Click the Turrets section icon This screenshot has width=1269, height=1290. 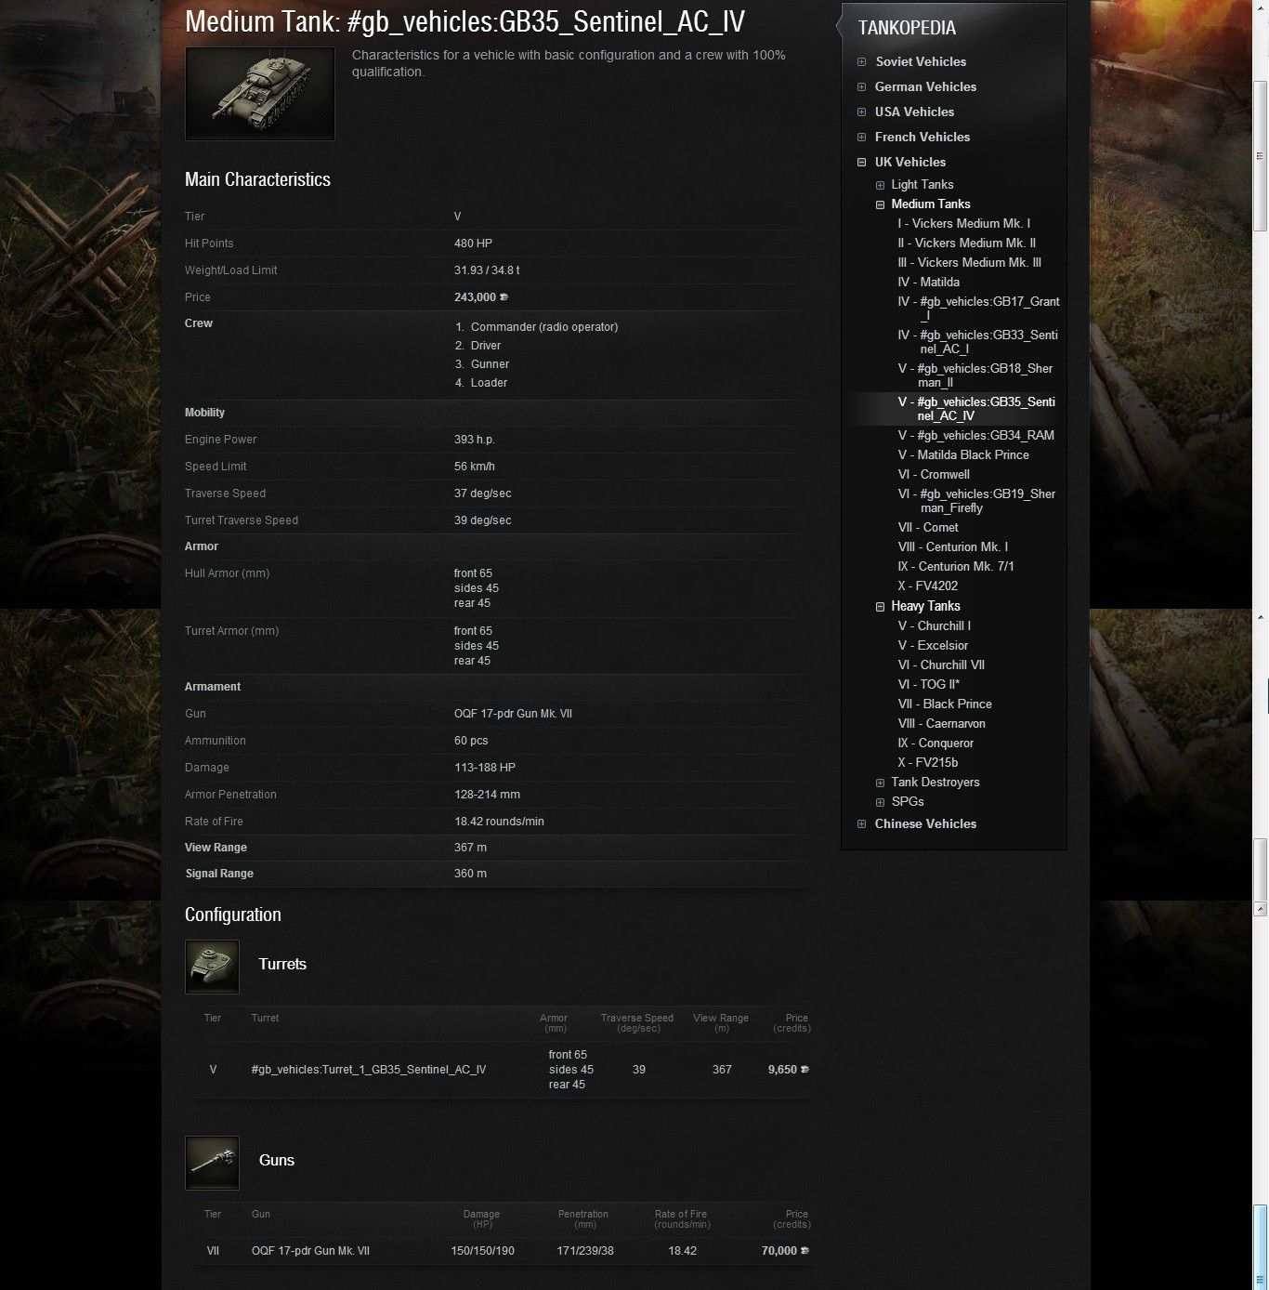coord(213,967)
